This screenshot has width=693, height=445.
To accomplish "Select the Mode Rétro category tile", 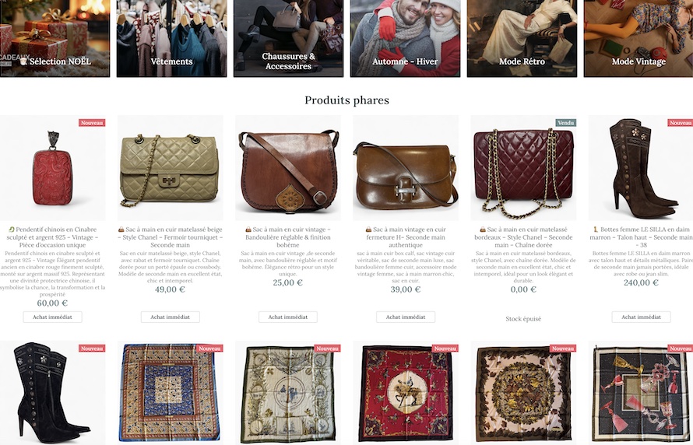I will click(x=522, y=38).
